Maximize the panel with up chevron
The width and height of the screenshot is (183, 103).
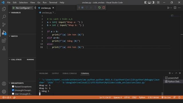click(x=176, y=73)
